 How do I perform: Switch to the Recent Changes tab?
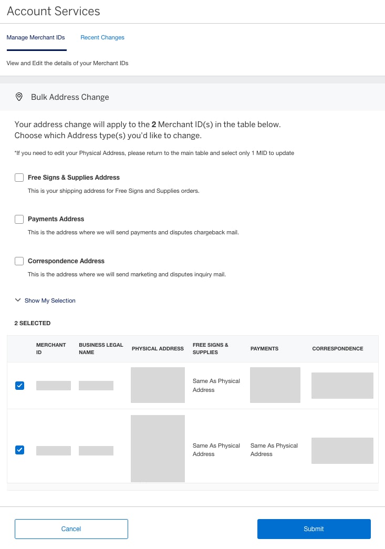pos(102,37)
